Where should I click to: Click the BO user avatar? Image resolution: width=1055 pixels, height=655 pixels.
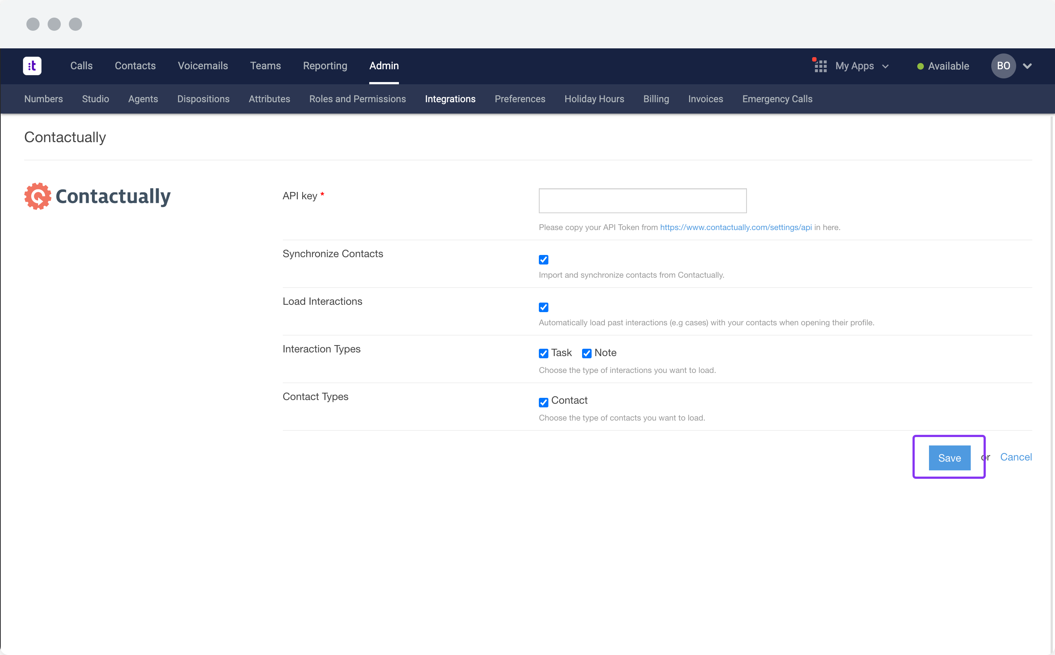(x=1003, y=66)
